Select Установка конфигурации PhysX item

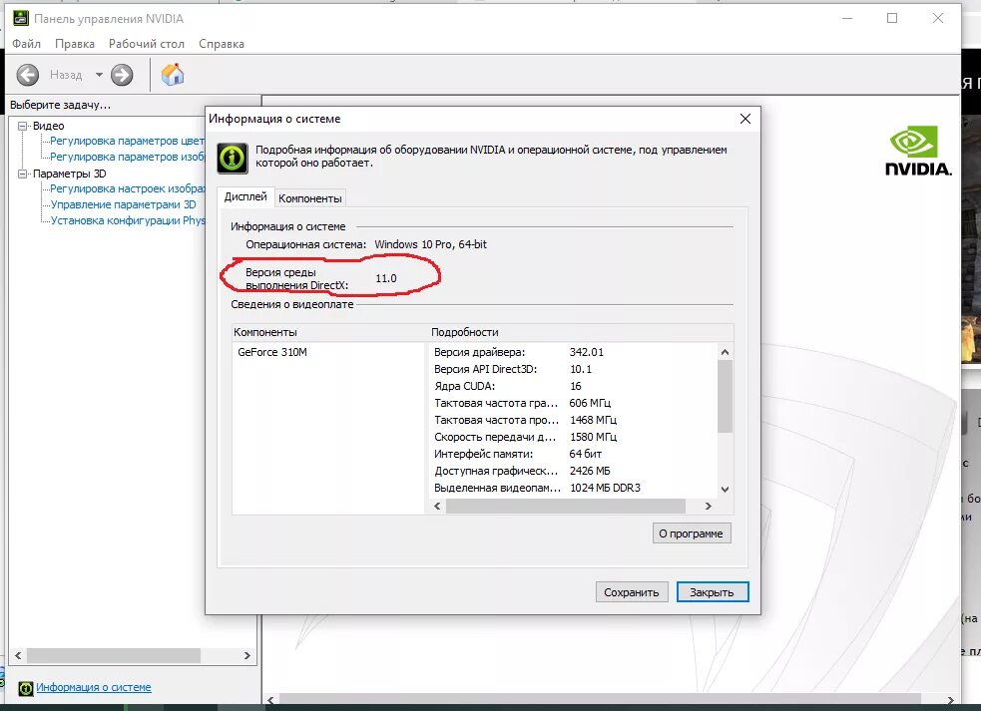point(127,220)
